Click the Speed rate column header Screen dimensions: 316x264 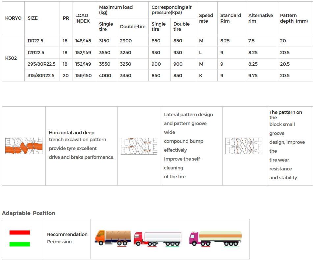[x=206, y=18]
